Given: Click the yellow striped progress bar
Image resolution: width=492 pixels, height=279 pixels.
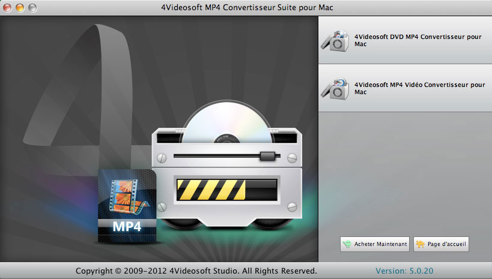Looking at the screenshot, I should tap(209, 190).
